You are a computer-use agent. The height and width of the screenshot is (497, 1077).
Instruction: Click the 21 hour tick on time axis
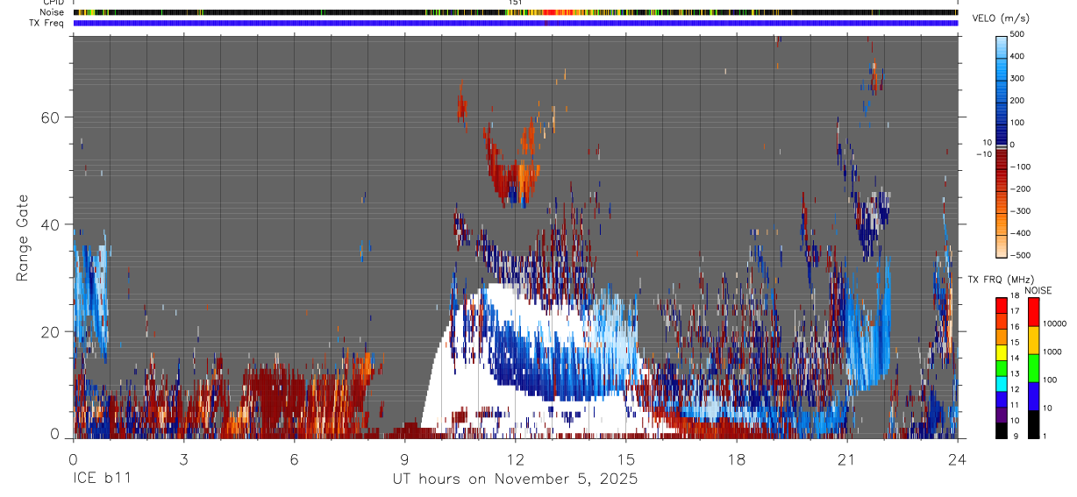[x=847, y=458]
